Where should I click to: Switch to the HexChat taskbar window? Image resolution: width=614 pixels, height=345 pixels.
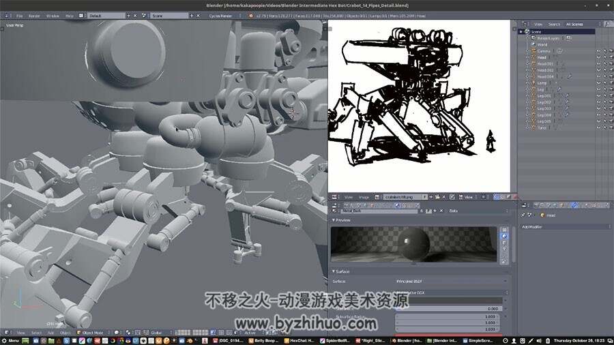tap(299, 341)
